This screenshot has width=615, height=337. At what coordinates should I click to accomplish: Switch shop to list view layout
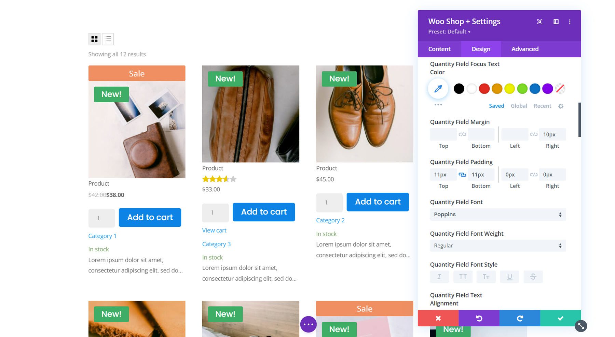(108, 39)
